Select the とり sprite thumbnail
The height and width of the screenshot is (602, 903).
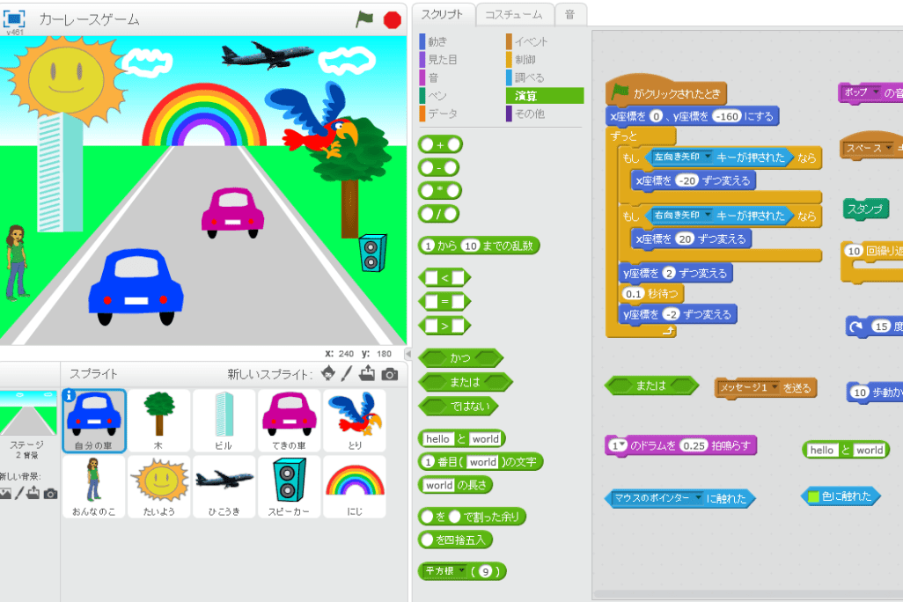click(355, 421)
